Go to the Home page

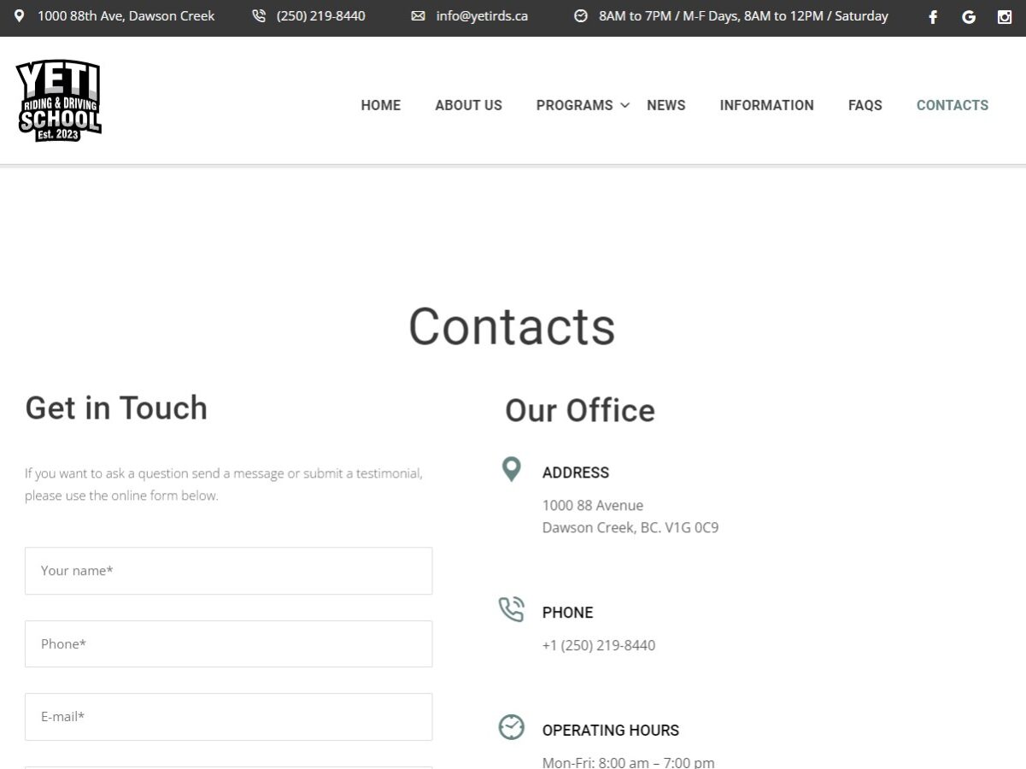380,105
